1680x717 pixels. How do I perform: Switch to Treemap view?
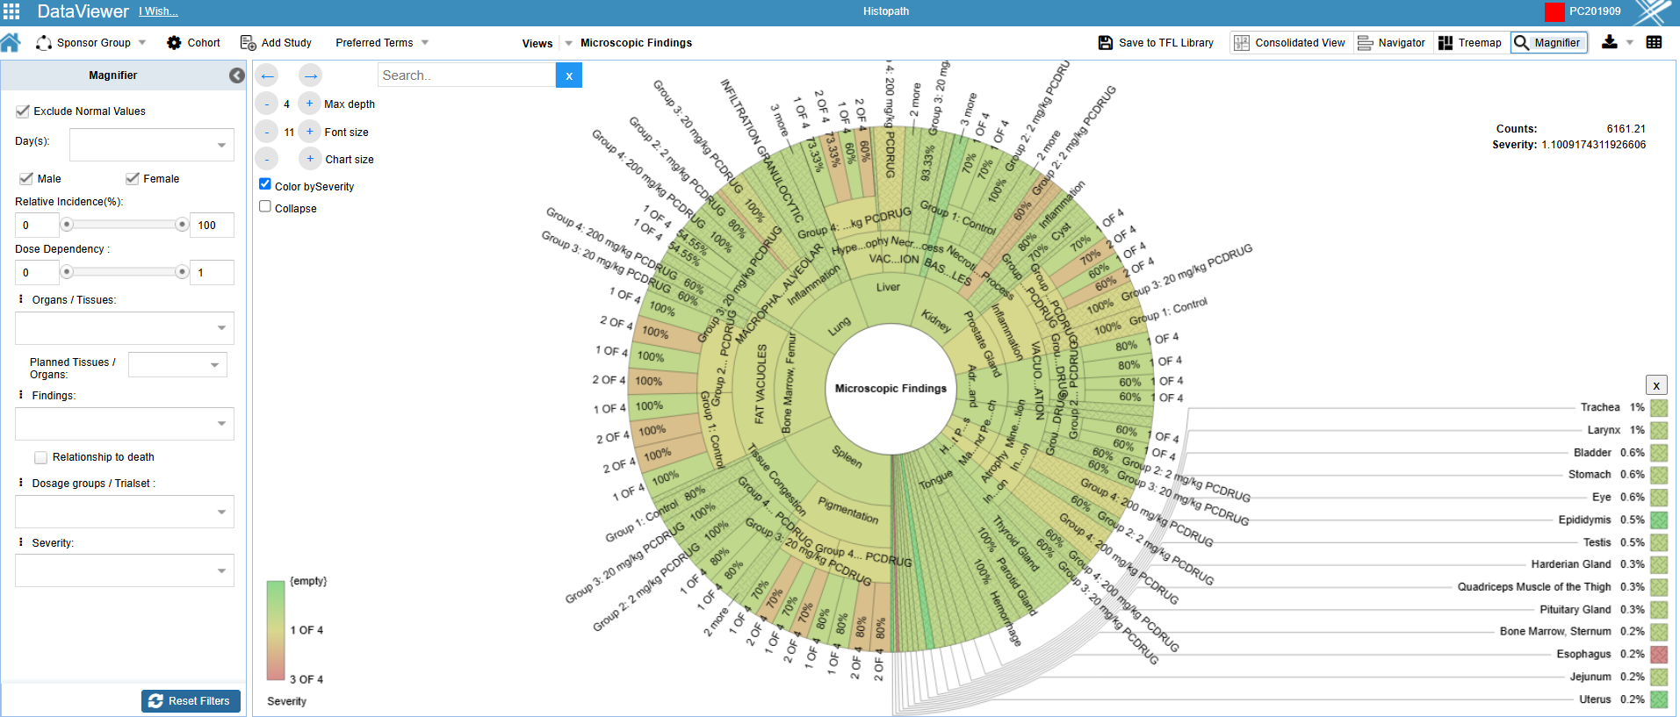[x=1469, y=42]
